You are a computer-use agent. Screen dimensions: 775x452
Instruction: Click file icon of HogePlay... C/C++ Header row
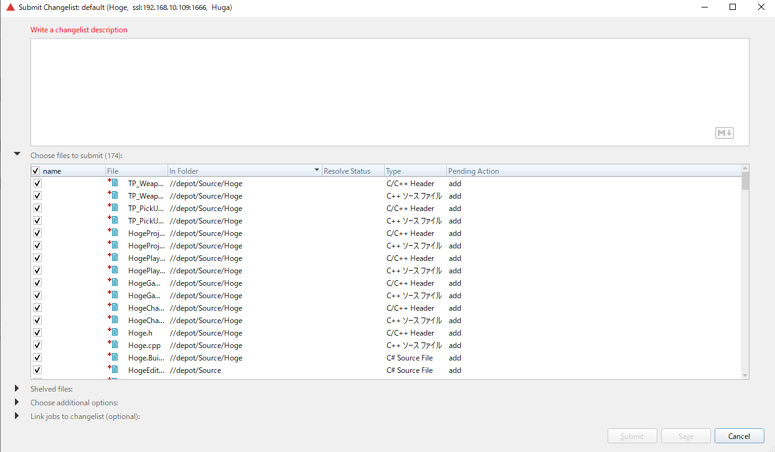pyautogui.click(x=113, y=257)
